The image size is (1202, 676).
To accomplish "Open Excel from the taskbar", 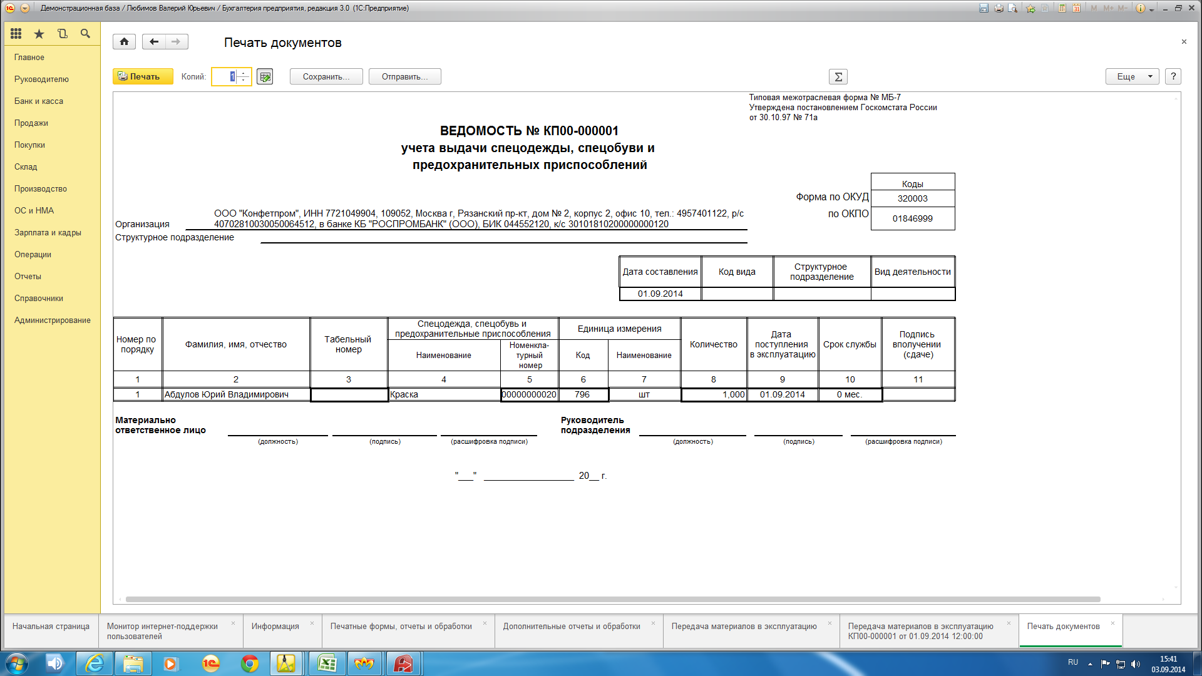I will (x=327, y=663).
